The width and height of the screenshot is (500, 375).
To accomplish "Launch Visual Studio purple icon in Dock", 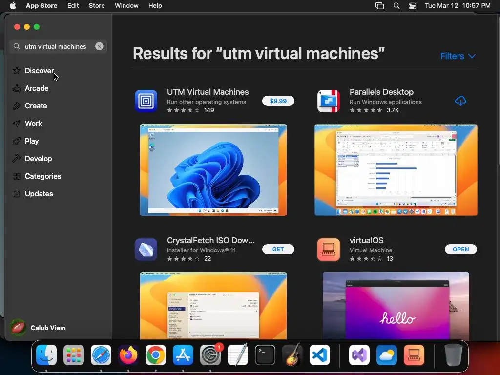I will click(359, 355).
